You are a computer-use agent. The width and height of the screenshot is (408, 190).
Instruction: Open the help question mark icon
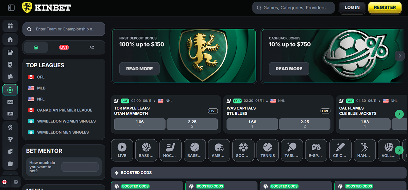point(16,182)
